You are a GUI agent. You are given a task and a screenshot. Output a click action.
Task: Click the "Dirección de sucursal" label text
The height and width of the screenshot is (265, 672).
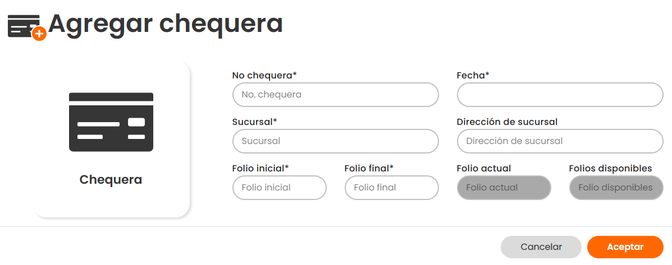coord(507,122)
